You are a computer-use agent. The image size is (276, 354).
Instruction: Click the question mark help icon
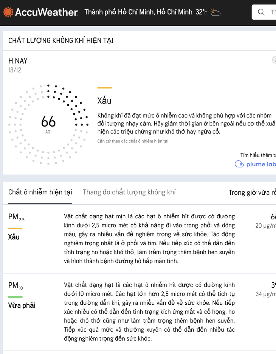pos(274,60)
